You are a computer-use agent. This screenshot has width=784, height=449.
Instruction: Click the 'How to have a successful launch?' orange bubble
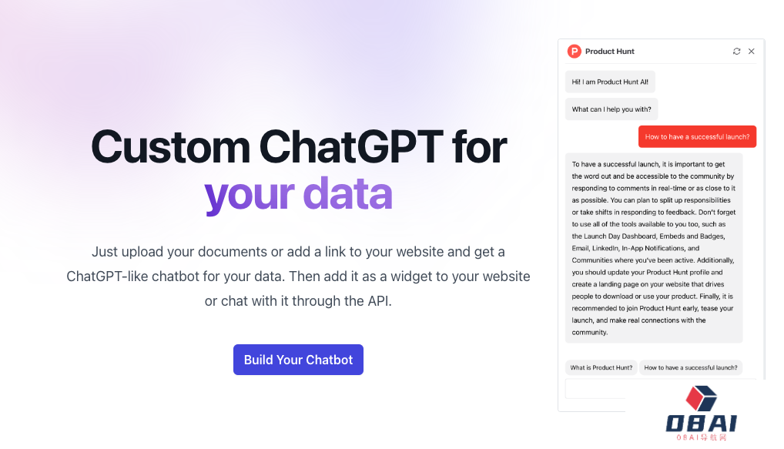[x=697, y=136]
